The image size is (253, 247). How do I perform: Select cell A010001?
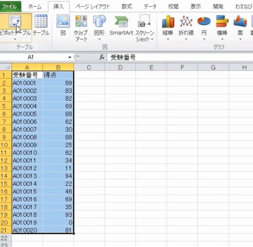pyautogui.click(x=27, y=83)
